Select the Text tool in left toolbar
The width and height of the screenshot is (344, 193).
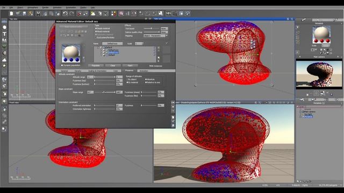click(x=4, y=34)
